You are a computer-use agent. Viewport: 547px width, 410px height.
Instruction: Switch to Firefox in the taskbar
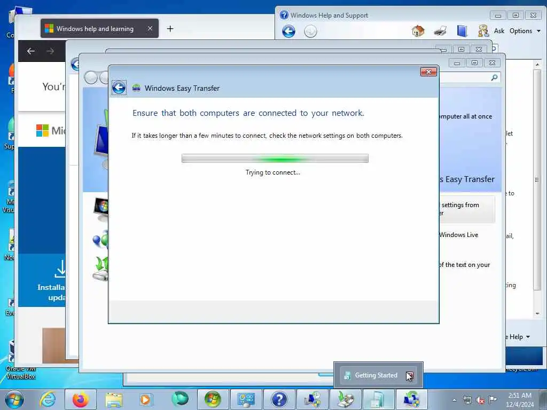click(x=81, y=399)
